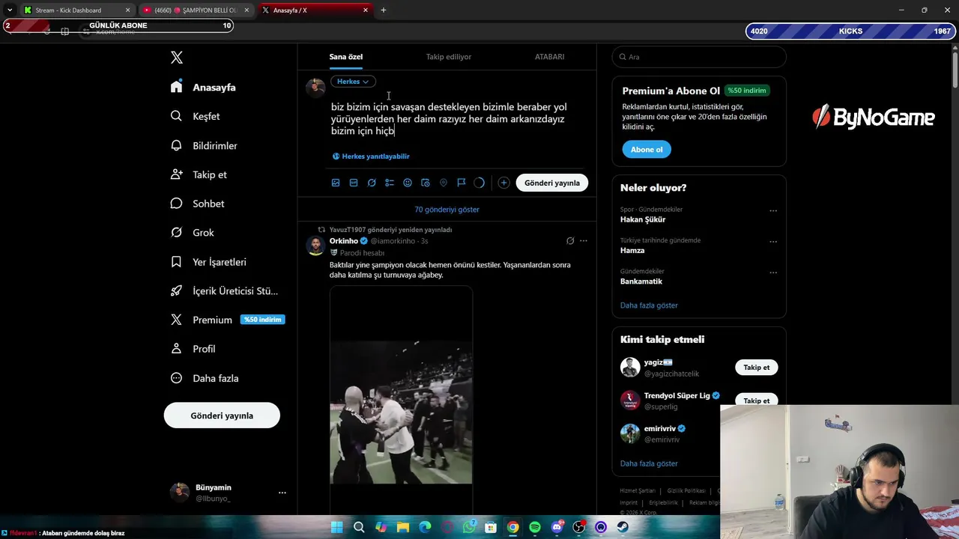Click the X logo in the sidebar
Viewport: 959px width, 539px height.
click(177, 58)
